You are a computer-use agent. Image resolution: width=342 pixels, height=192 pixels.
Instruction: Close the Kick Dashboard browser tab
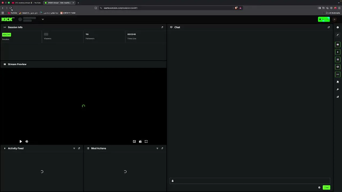tap(73, 3)
